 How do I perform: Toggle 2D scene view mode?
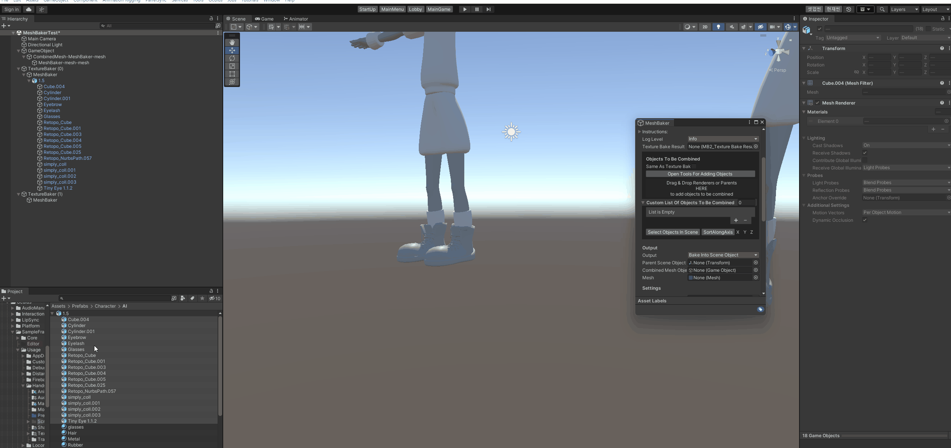tap(705, 27)
